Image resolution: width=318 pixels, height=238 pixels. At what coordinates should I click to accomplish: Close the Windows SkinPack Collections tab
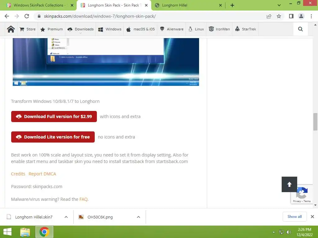click(72, 5)
